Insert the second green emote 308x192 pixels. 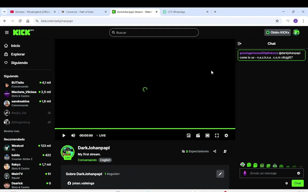click(249, 165)
